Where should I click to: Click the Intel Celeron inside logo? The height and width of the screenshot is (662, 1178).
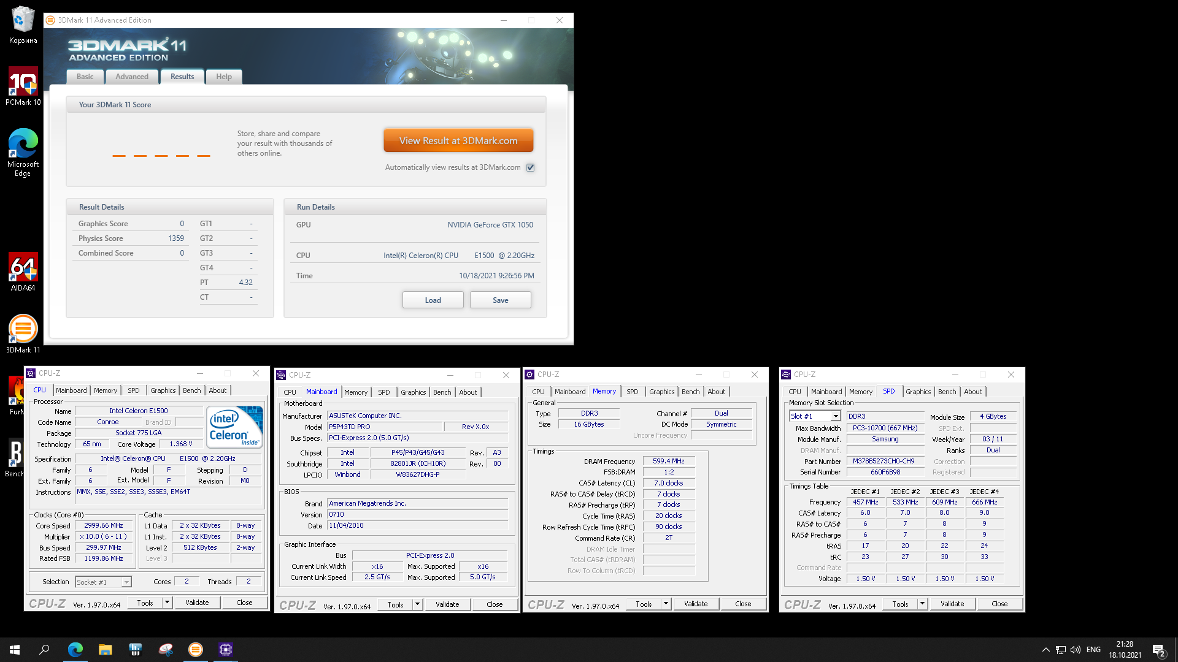(x=234, y=427)
